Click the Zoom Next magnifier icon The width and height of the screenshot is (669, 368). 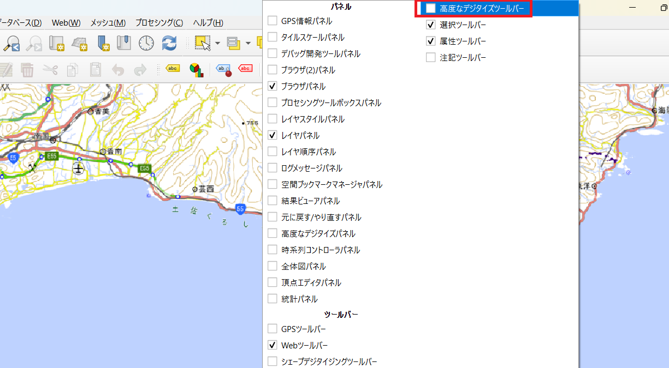tap(34, 43)
